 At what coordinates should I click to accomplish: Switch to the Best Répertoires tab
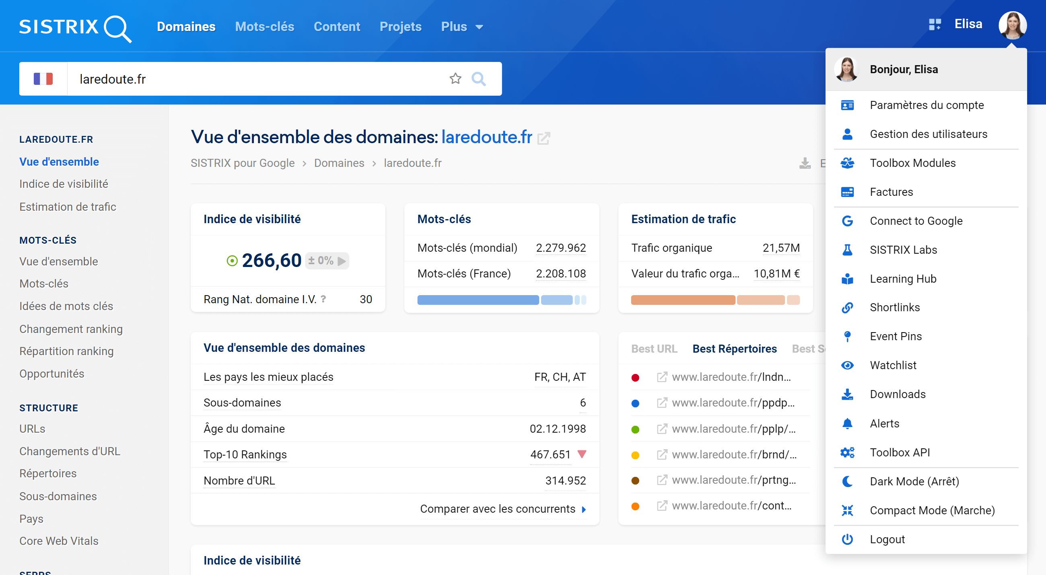(735, 349)
